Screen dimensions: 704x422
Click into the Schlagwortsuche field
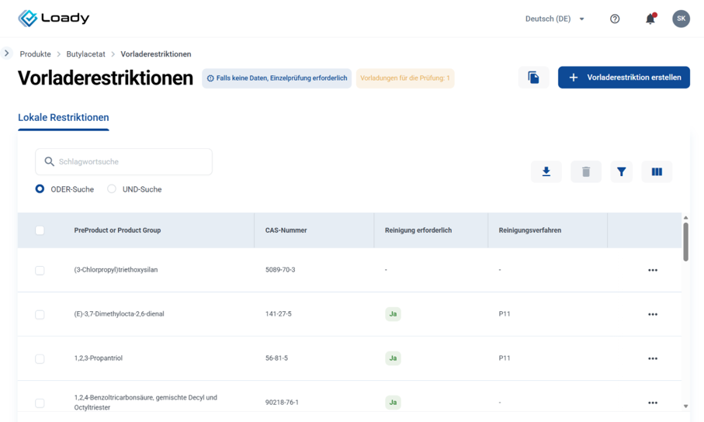click(x=124, y=161)
